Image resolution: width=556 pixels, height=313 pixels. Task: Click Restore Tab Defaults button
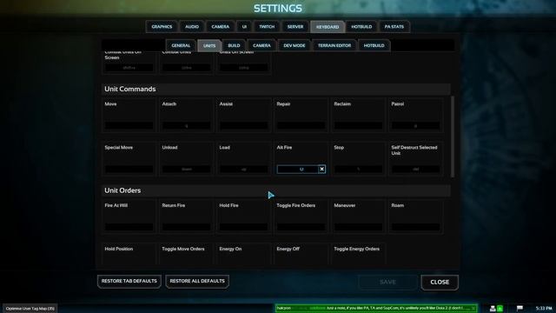129,281
